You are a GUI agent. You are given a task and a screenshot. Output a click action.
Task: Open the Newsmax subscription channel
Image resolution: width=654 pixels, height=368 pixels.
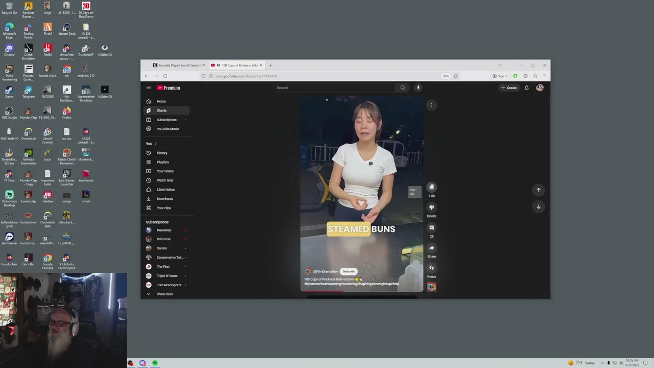coord(166,230)
